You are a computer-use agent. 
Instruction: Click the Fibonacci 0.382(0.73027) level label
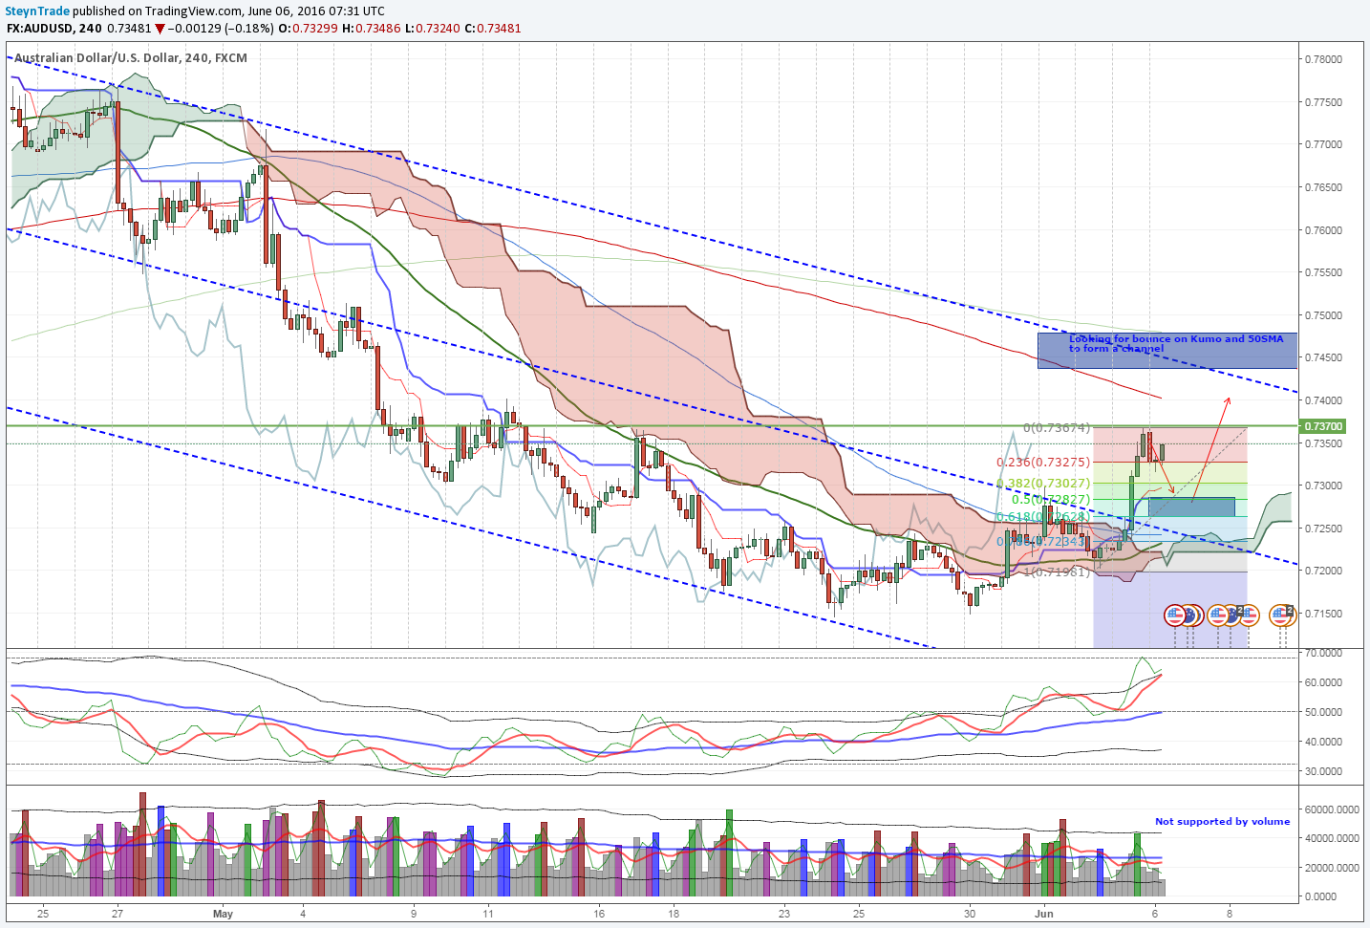(1043, 484)
